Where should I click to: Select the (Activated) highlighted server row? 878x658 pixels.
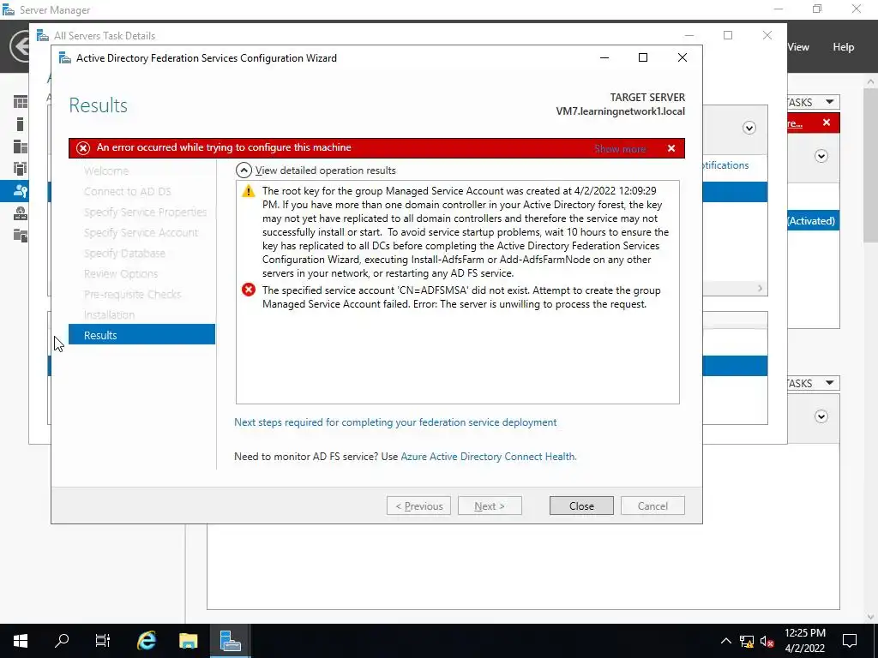coord(813,220)
